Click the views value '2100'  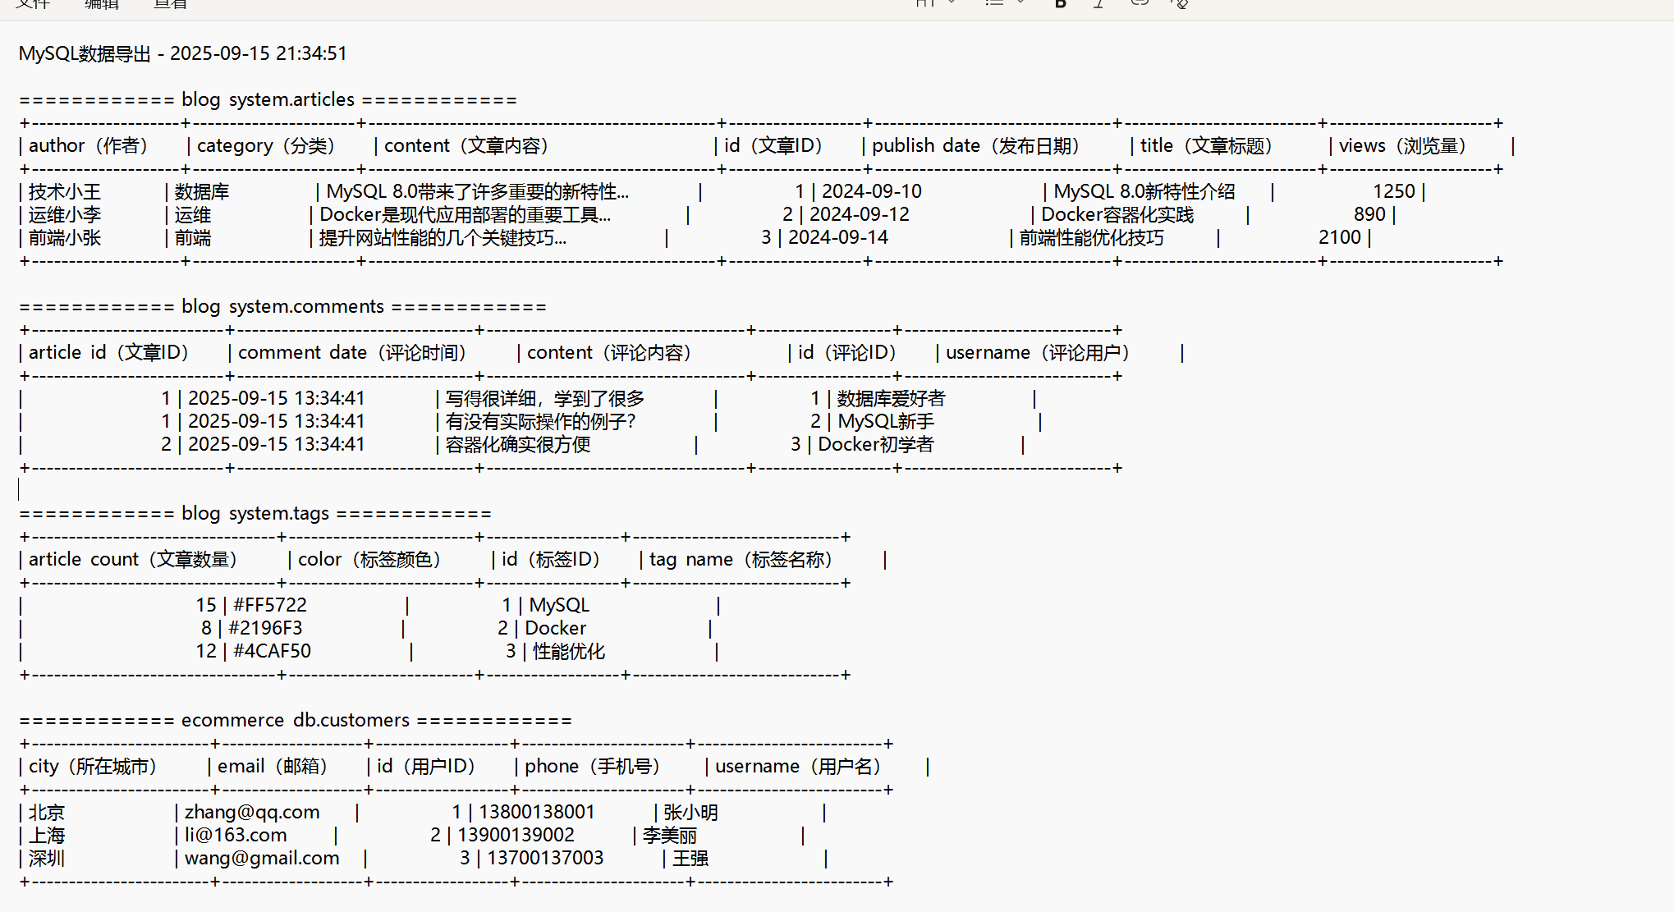[1340, 237]
